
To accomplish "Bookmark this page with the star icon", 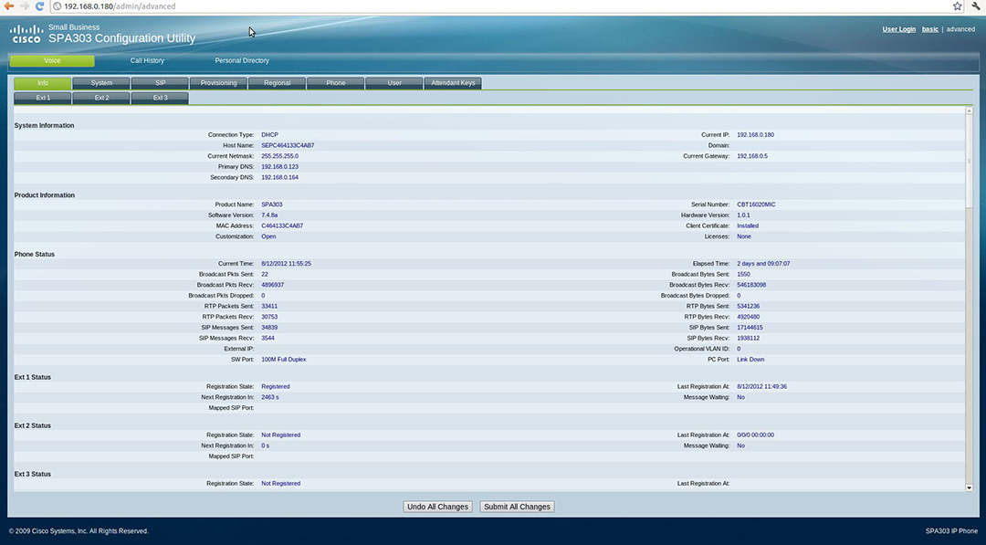I will (957, 6).
